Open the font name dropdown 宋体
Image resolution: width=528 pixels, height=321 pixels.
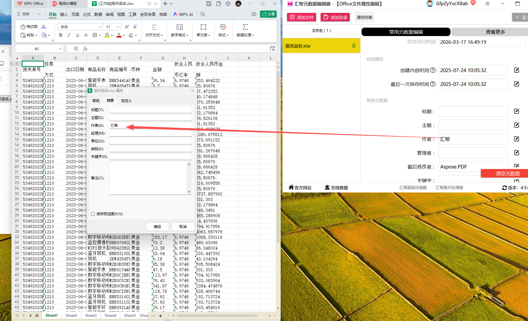pos(100,27)
